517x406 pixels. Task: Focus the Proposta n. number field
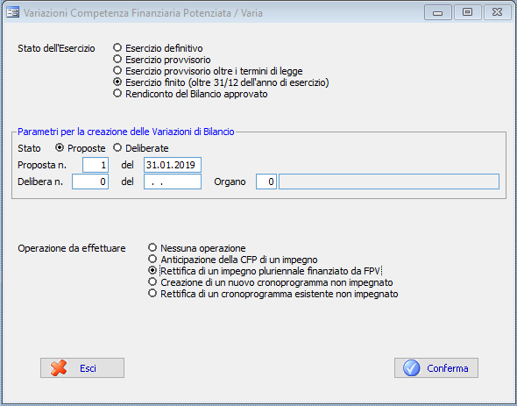pos(96,165)
